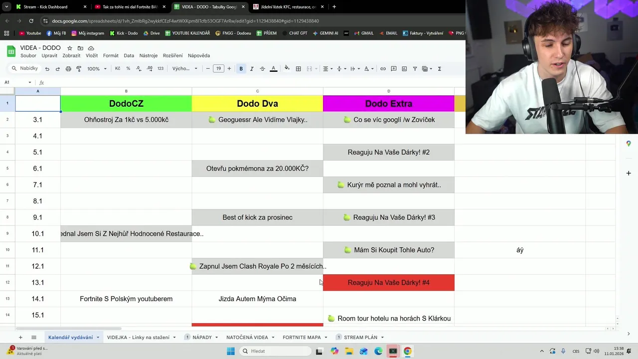Screen dimensions: 638x359
Task: Add a comment from the toolbar
Action: point(394,69)
